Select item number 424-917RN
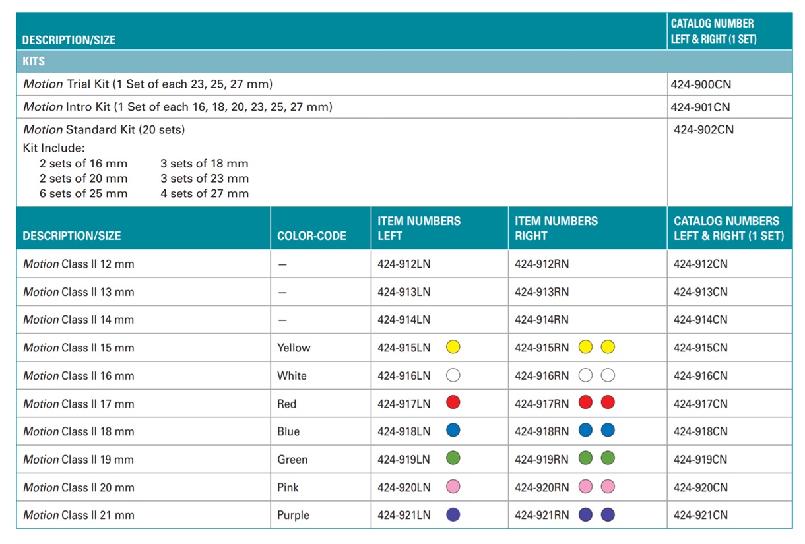 click(542, 404)
